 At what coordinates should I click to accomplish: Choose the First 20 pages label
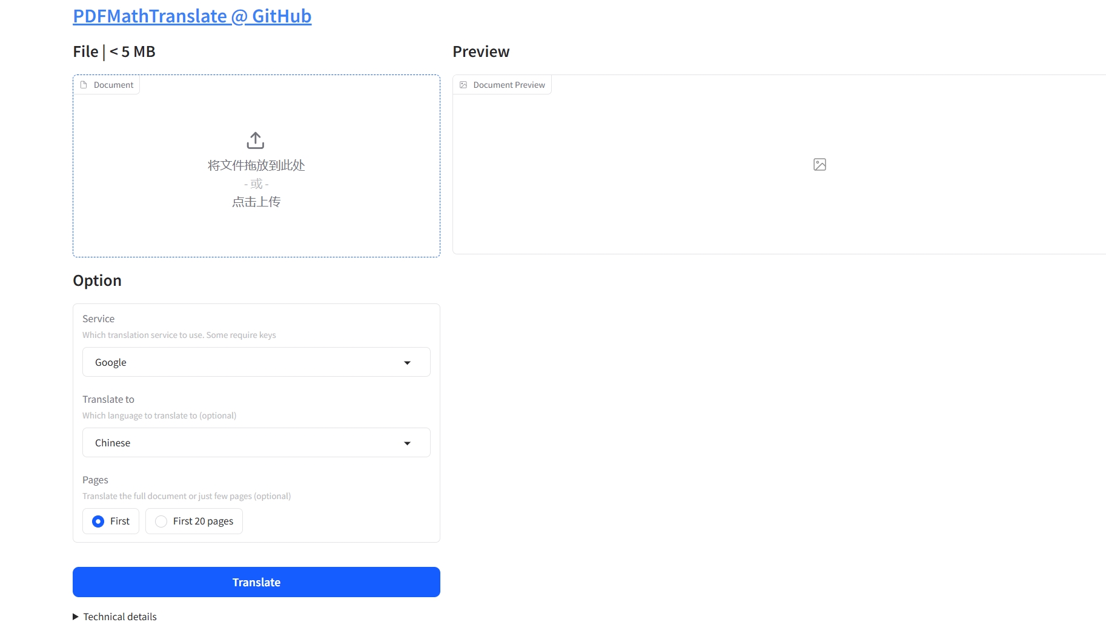pos(203,521)
